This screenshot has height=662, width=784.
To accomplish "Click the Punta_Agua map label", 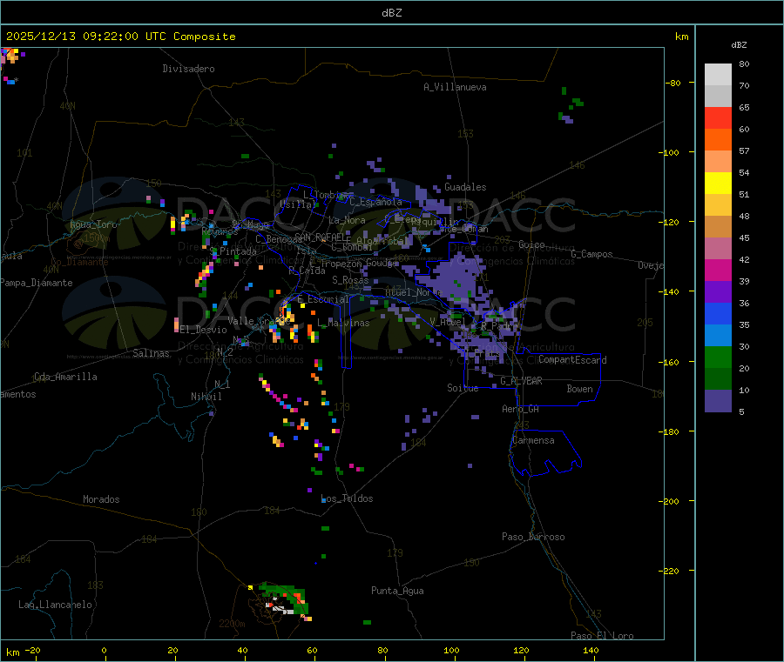I will 397,591.
